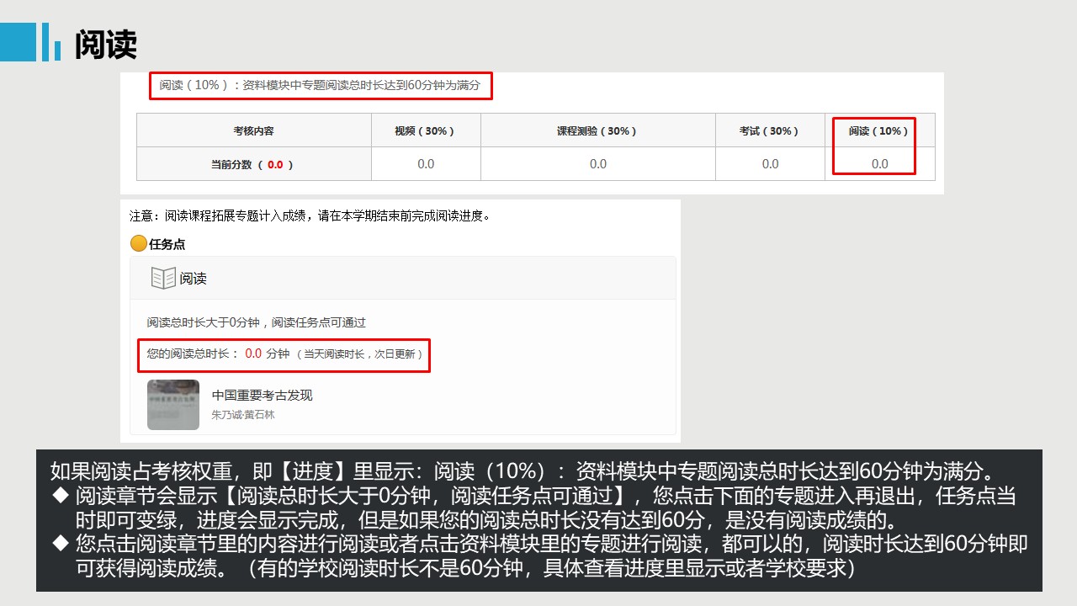Select the 考核内容 table header cell
Image resolution: width=1077 pixels, height=606 pixels.
[254, 130]
